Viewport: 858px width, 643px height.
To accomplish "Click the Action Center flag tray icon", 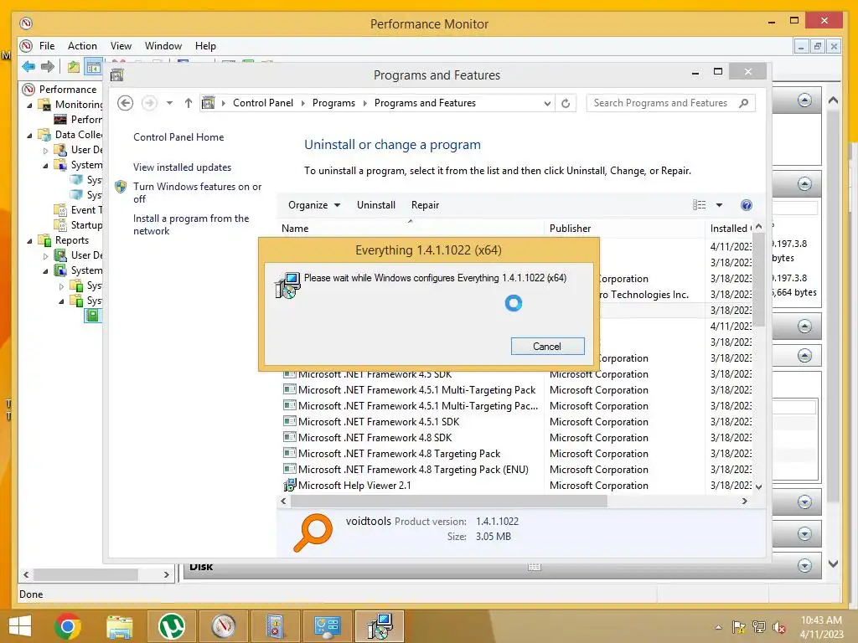I will pyautogui.click(x=739, y=627).
